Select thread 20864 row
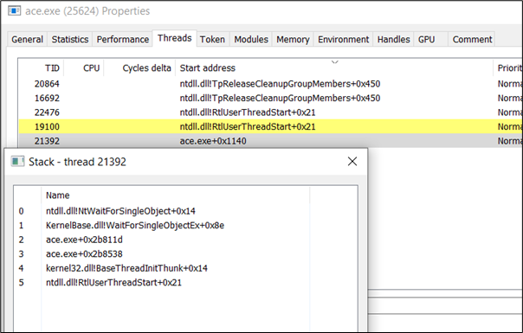The width and height of the screenshot is (523, 333). (270, 84)
